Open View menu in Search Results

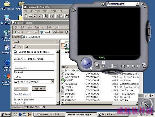(x=30, y=27)
